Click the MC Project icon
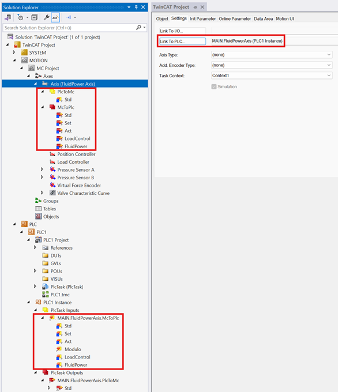The height and width of the screenshot is (392, 338). tap(31, 68)
